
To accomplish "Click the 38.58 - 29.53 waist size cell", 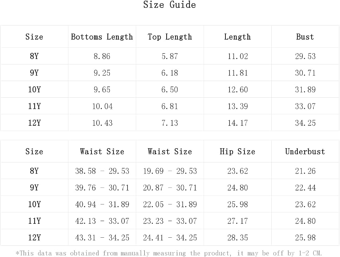I will pos(102,171).
